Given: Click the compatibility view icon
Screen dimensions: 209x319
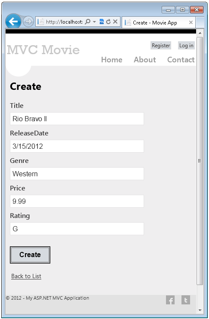Looking at the screenshot, I should click(101, 21).
